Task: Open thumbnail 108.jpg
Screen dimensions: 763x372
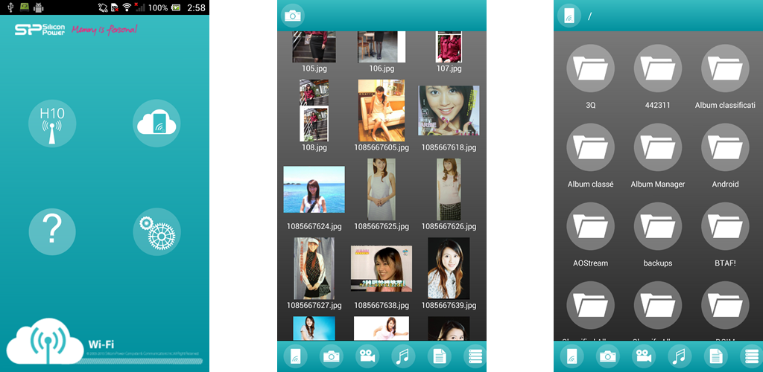Action: point(314,110)
